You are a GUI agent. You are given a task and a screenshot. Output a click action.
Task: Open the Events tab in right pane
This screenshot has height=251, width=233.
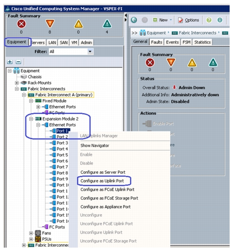click(172, 42)
